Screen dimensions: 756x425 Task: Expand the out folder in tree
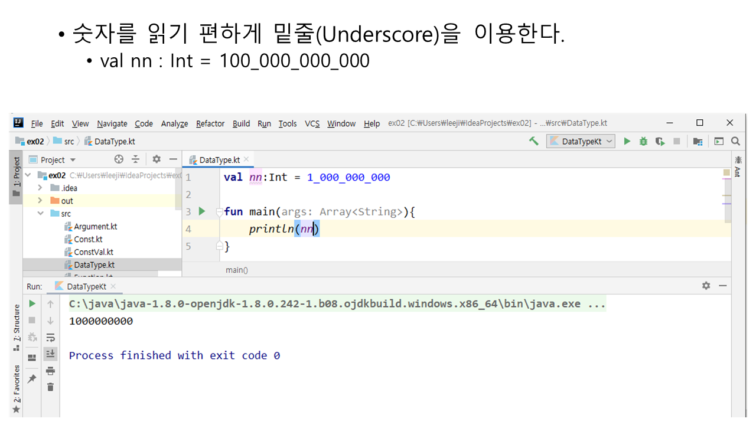pyautogui.click(x=40, y=201)
